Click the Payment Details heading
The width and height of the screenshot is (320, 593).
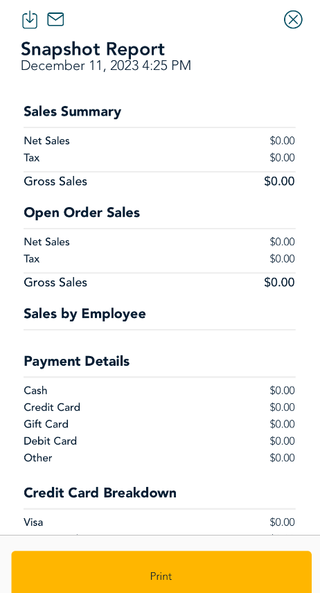(76, 361)
